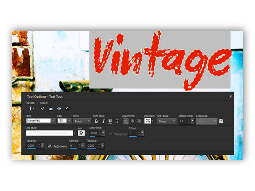Open the Offset slider dropdown
Image resolution: width=255 pixels, height=191 pixels.
coord(142,133)
